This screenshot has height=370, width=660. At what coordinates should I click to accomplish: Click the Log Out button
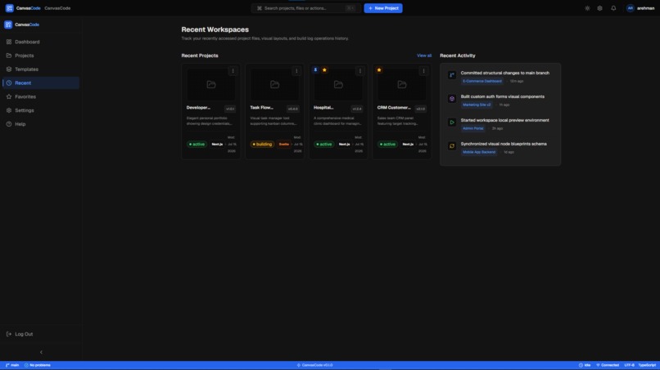(41, 334)
